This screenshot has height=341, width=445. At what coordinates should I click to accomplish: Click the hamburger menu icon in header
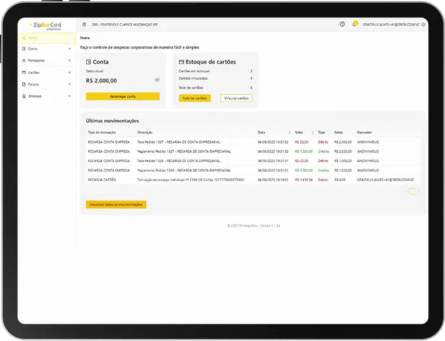[x=84, y=24]
